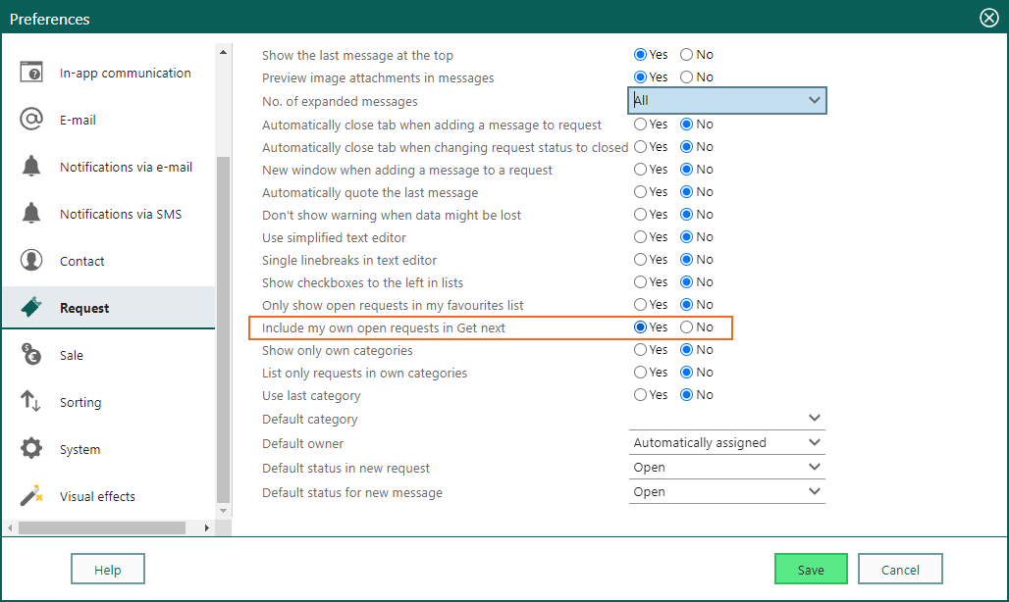The height and width of the screenshot is (602, 1009).
Task: Select Yes for Automatically close tab when adding message
Action: point(640,124)
